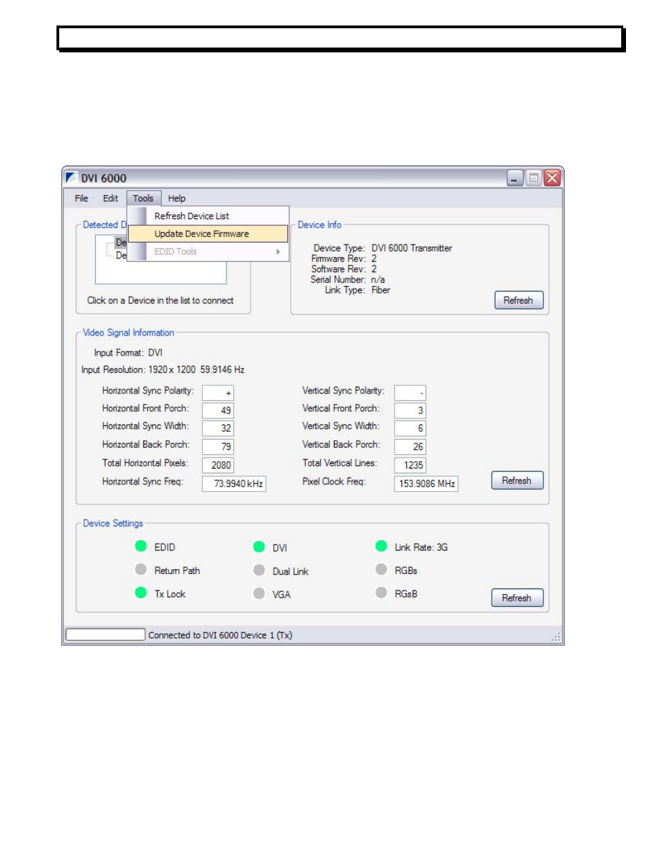The width and height of the screenshot is (657, 851).
Task: Click status text Connected to DVI 6000 Device 1
Action: tap(220, 635)
